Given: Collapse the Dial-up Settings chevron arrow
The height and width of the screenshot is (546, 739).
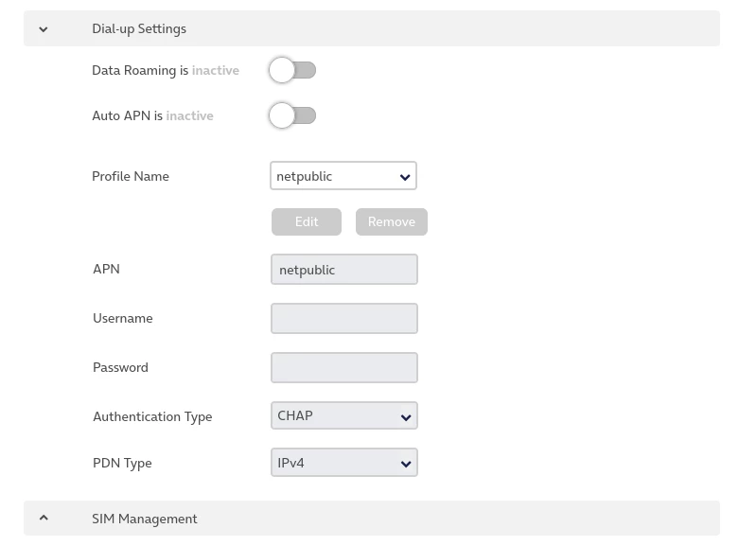Looking at the screenshot, I should (x=44, y=29).
